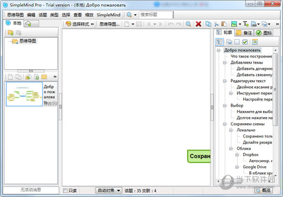The image size is (283, 197).
Task: Select Локально in the outline tree
Action: click(x=246, y=130)
